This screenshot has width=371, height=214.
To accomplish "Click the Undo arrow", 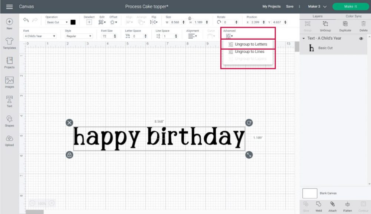I will pos(26,20).
